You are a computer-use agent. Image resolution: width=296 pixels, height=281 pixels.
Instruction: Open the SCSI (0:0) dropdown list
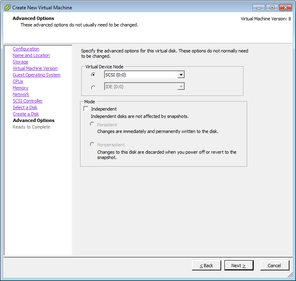(x=181, y=75)
